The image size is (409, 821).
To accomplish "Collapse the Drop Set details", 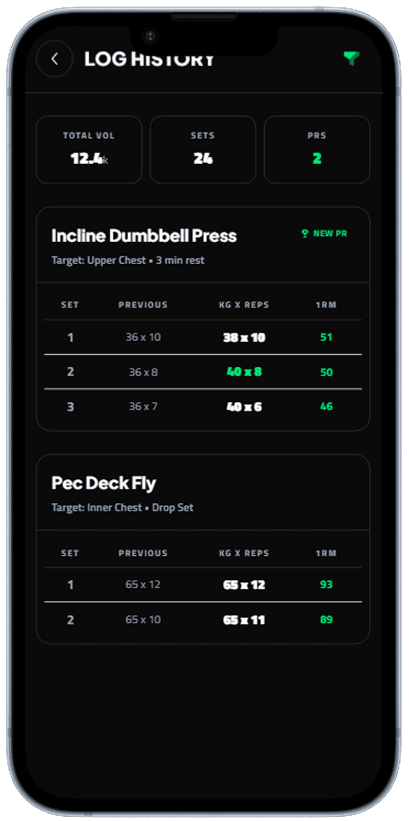I will point(172,507).
